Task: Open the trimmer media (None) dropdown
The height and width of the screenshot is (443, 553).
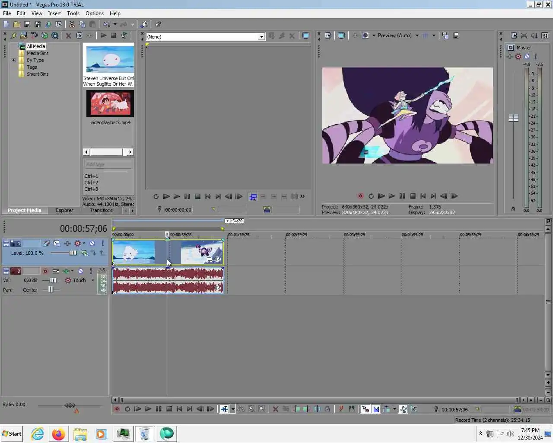Action: coord(261,37)
